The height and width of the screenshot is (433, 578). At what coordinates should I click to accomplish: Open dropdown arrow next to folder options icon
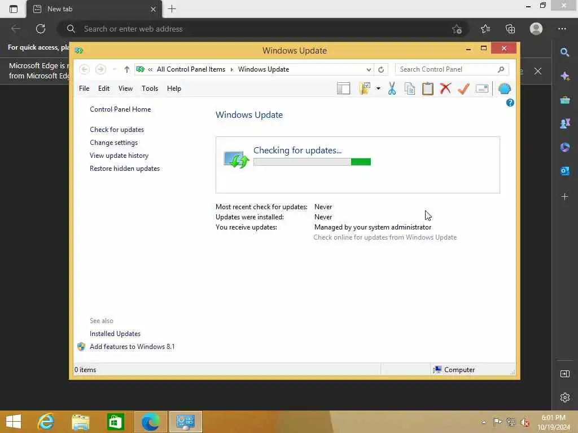click(x=378, y=89)
